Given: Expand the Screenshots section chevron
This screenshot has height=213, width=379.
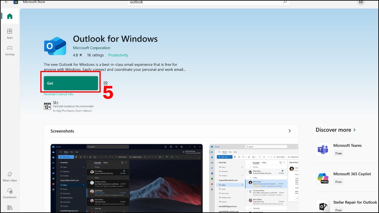Looking at the screenshot, I should (x=290, y=131).
